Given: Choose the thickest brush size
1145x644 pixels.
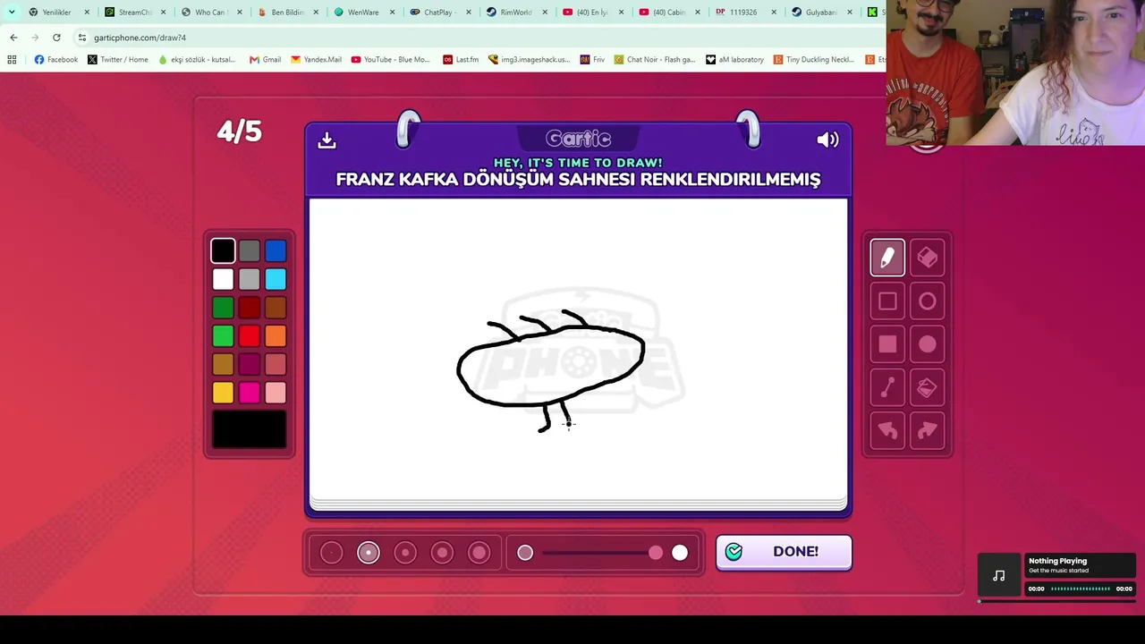Looking at the screenshot, I should [479, 553].
